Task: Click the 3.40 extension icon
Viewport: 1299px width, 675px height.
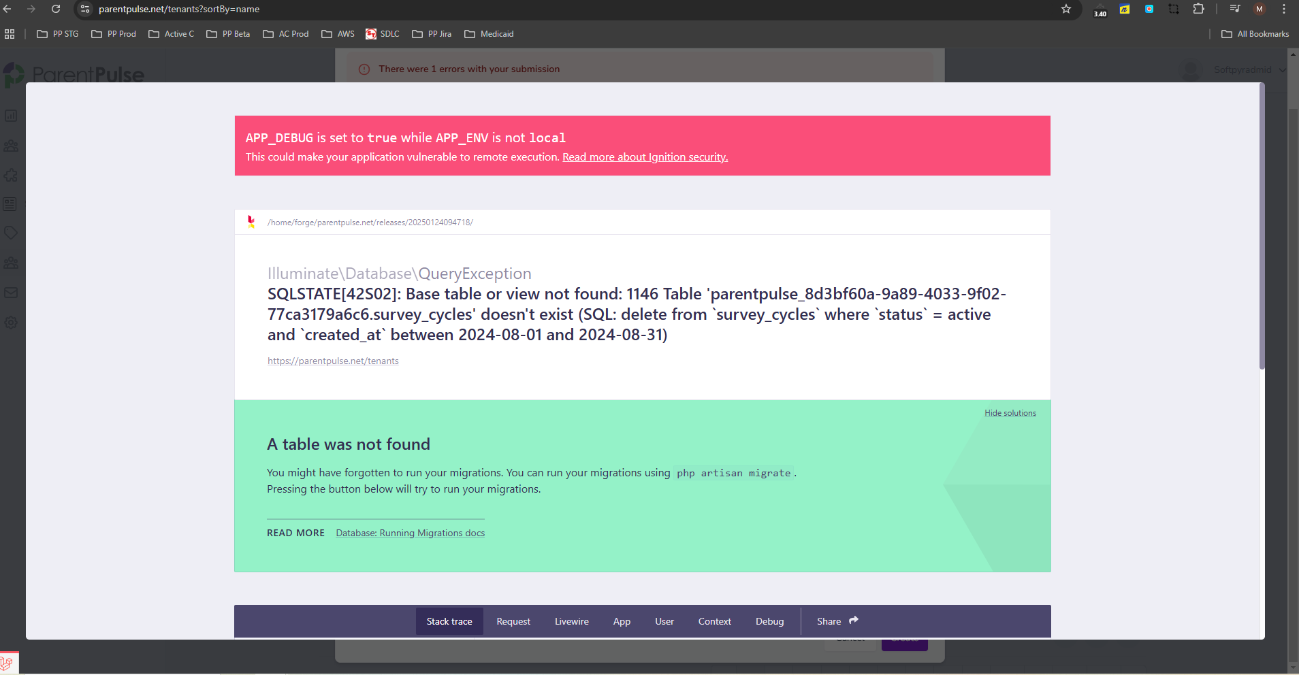Action: point(1100,10)
